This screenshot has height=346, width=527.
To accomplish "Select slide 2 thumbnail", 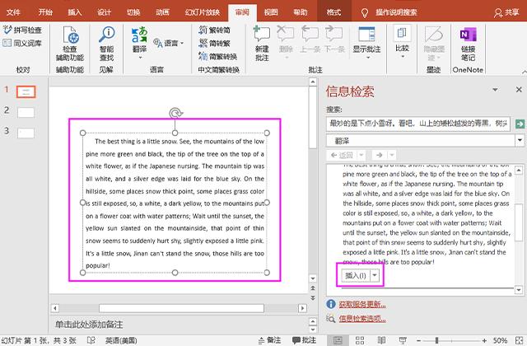I will 26,112.
